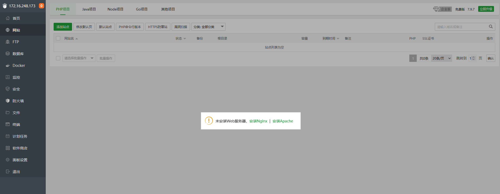
Task: Switch to the Java项目 tab
Action: (89, 9)
